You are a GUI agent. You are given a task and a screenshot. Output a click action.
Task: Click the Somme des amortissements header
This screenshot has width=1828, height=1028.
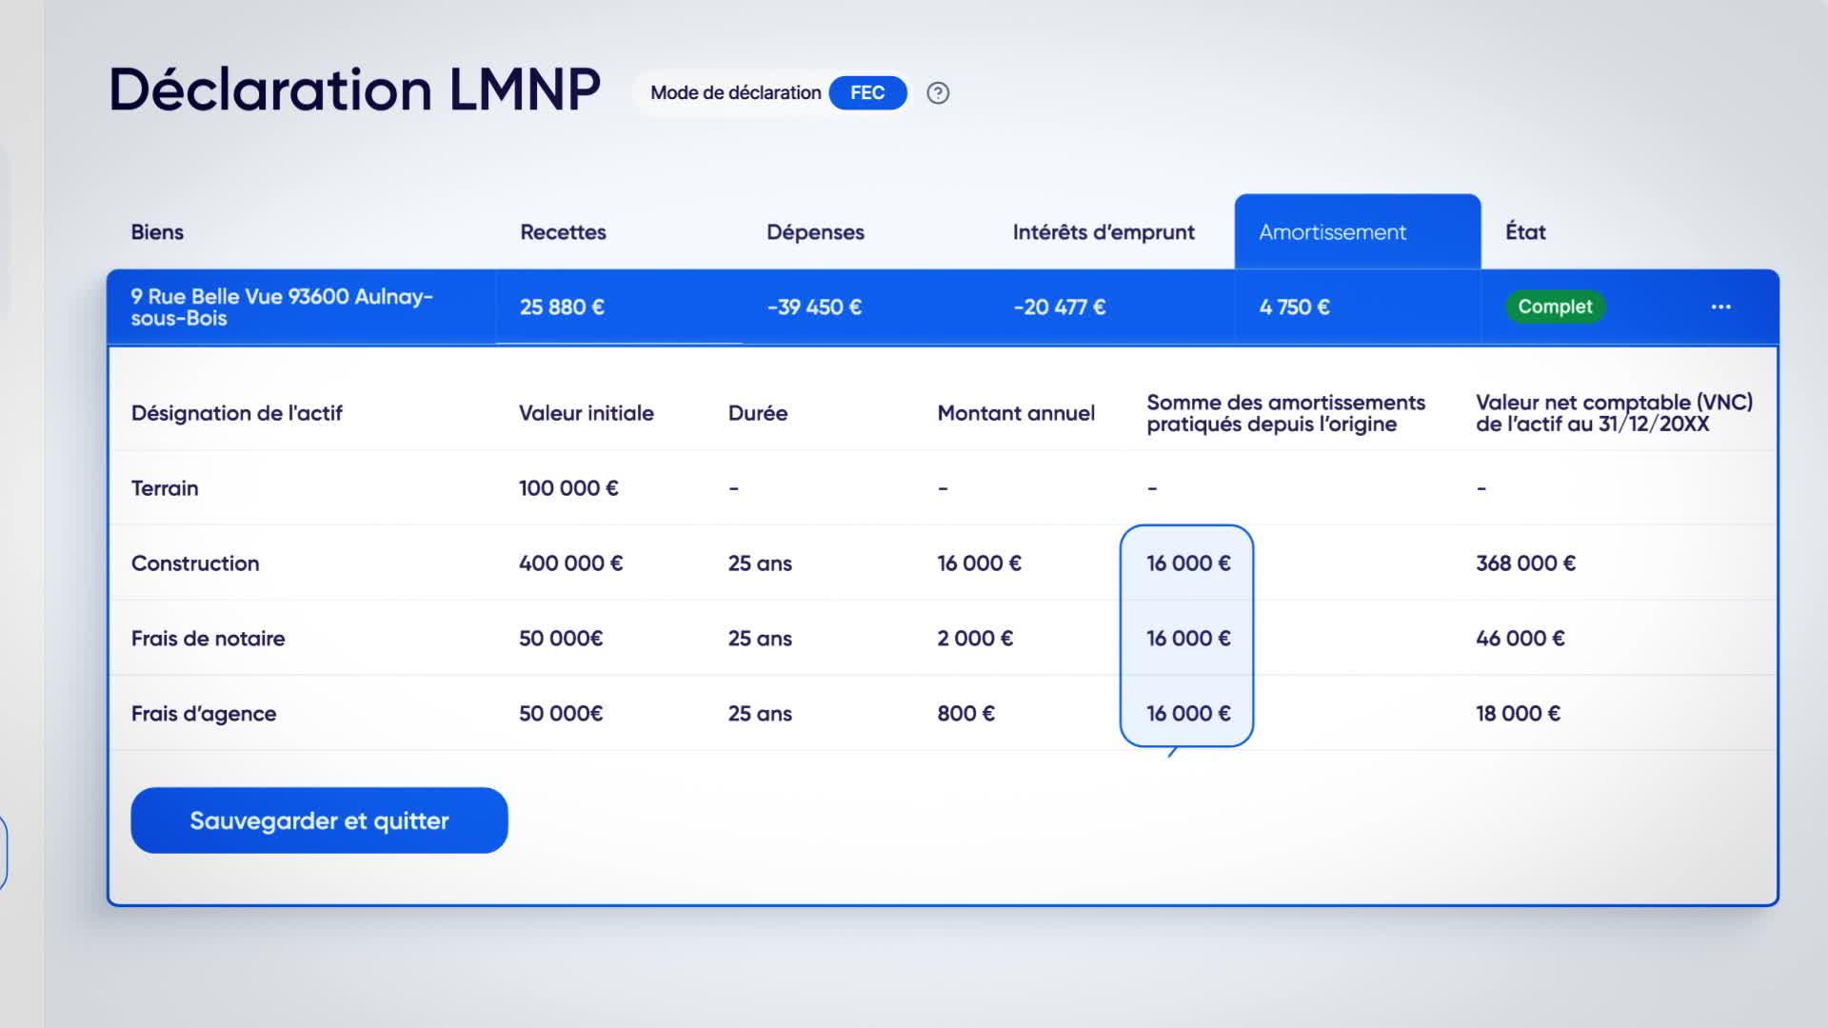(x=1285, y=413)
